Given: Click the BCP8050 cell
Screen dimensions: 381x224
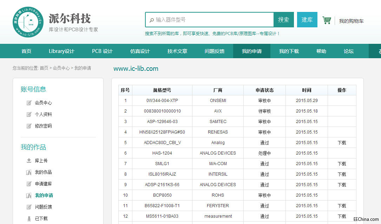Looking at the screenshot, I should click(162, 195).
